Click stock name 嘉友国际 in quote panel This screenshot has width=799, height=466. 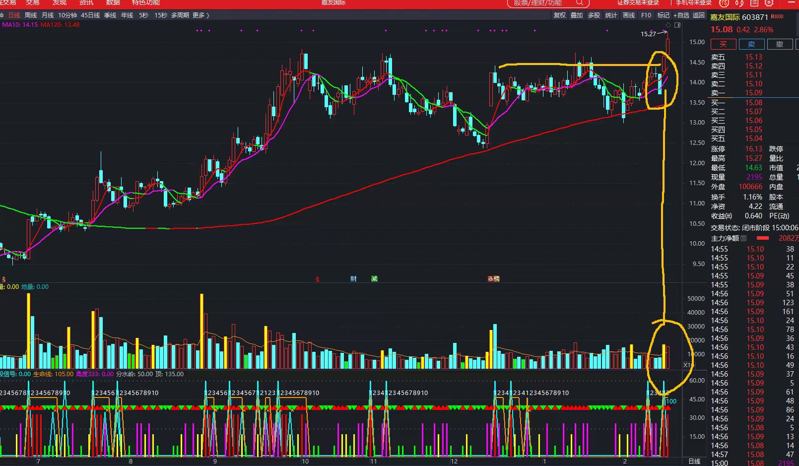(725, 17)
